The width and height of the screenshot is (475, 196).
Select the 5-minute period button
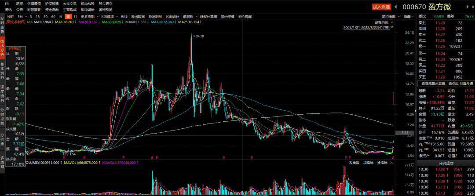(31, 17)
